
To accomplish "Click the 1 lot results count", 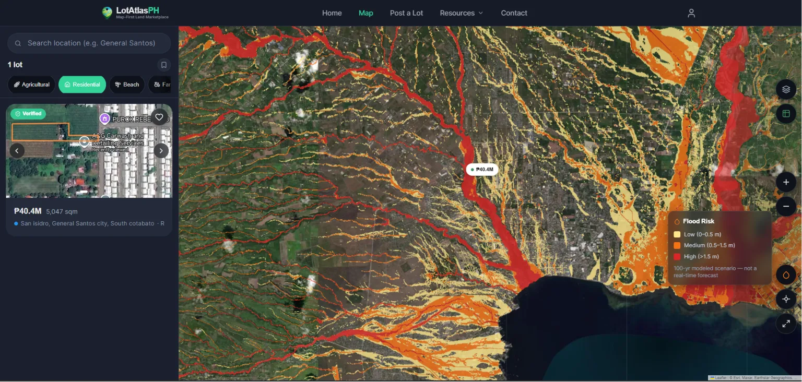I will [15, 65].
